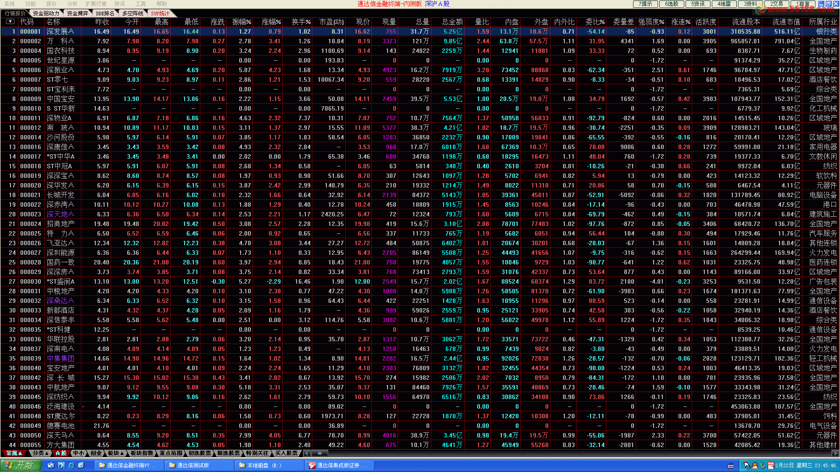Open the 报价 menu
This screenshot has height=472, width=840.
(52, 3)
